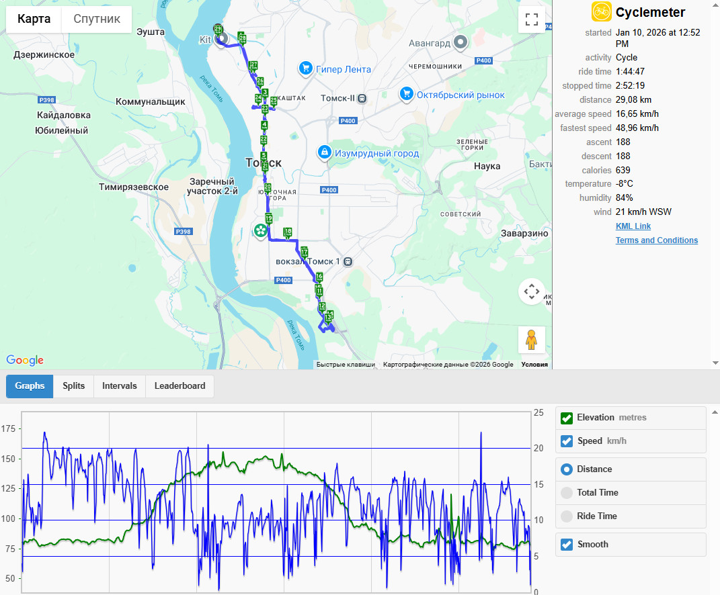Image resolution: width=720 pixels, height=595 pixels.
Task: Switch map to Карта view
Action: pyautogui.click(x=34, y=19)
